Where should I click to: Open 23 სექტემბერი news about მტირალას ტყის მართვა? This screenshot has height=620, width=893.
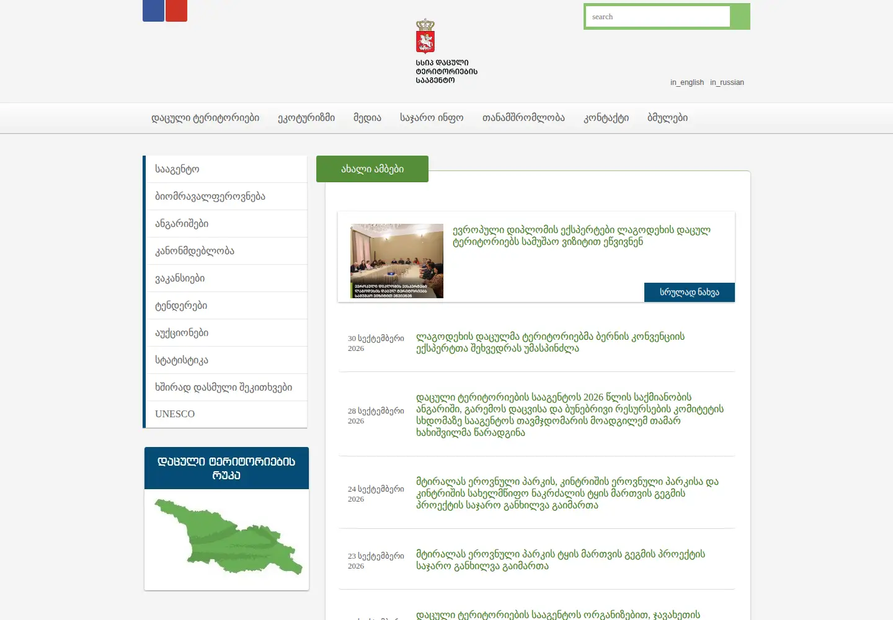point(561,560)
